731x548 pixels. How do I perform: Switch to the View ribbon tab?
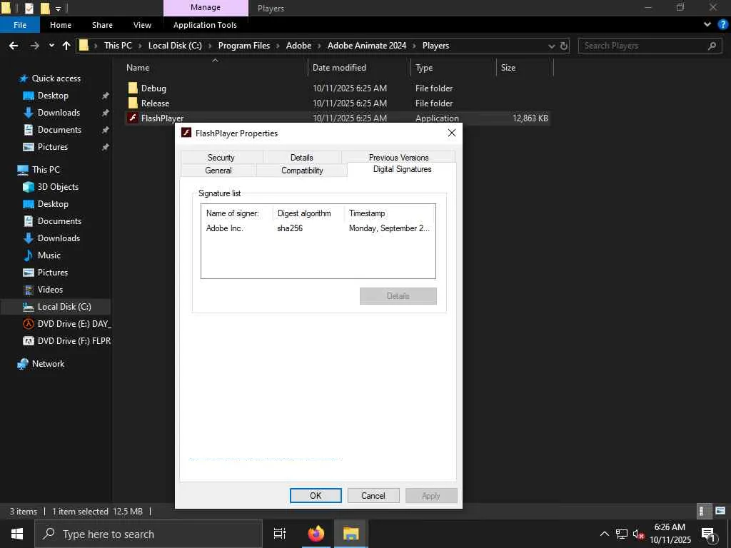(142, 25)
